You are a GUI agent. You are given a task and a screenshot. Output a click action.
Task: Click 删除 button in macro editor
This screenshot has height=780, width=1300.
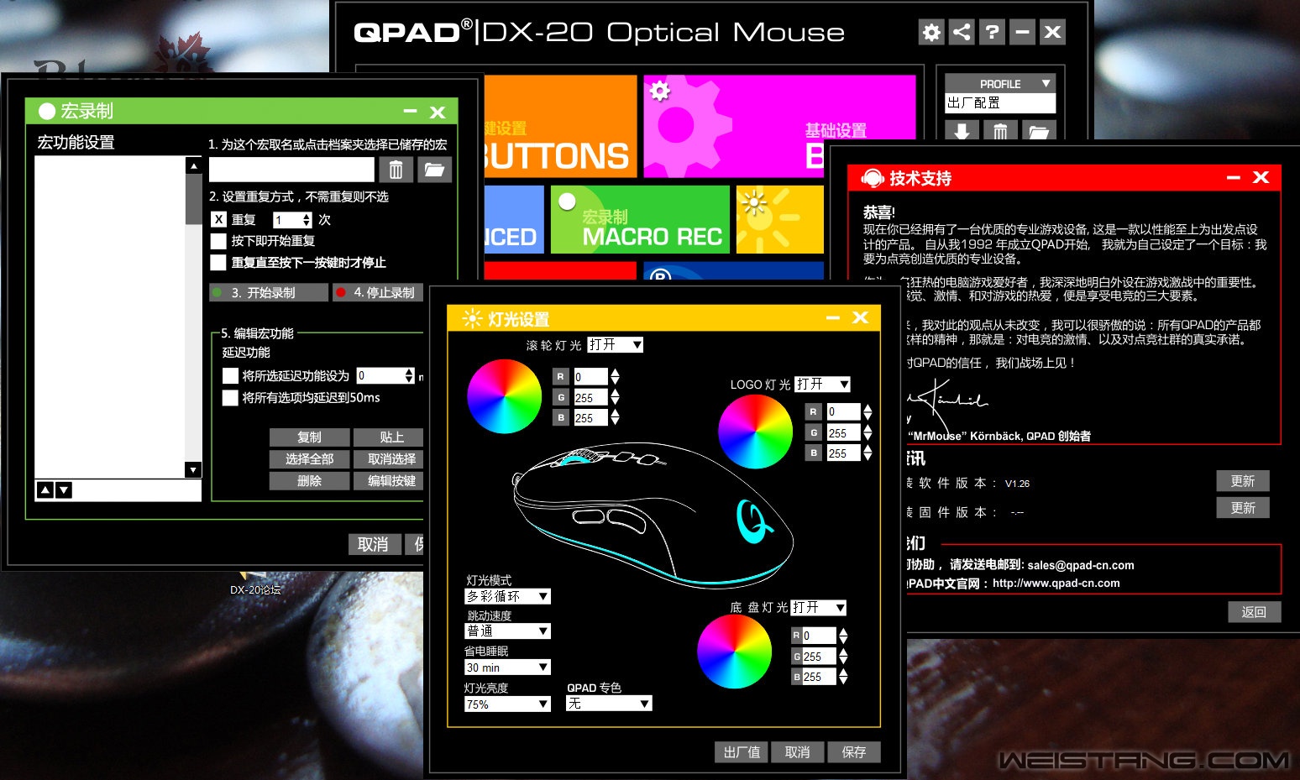309,481
